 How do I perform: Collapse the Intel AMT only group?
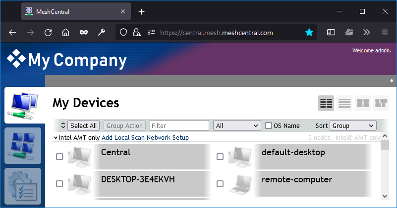(x=56, y=138)
